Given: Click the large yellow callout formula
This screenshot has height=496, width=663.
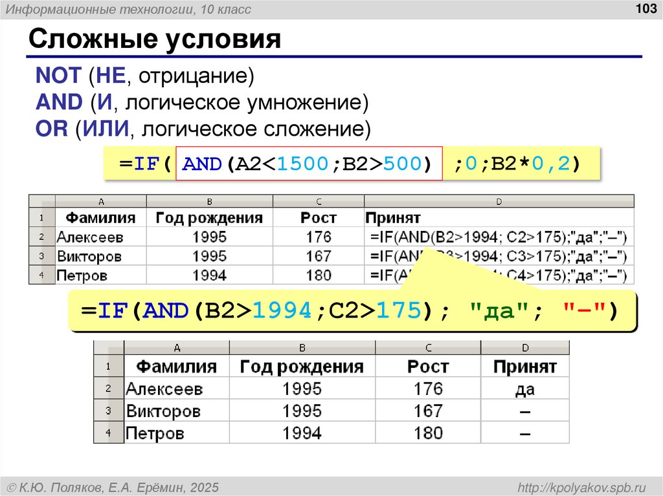Looking at the screenshot, I should pos(352,310).
